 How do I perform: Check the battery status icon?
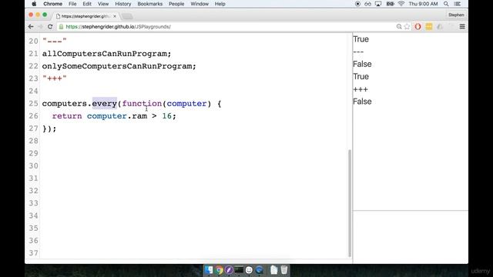point(391,4)
